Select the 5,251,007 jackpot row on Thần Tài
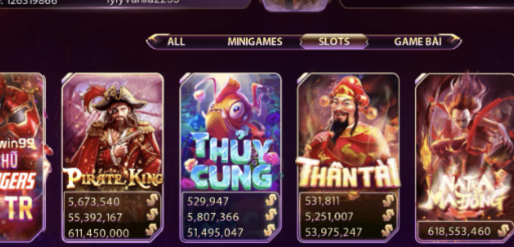 [x=348, y=216]
